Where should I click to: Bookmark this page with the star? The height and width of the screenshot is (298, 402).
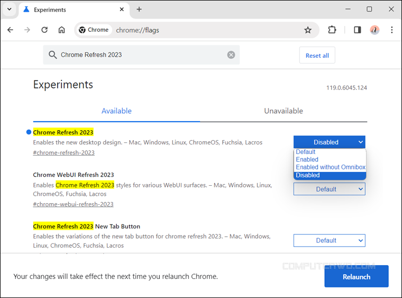point(308,30)
